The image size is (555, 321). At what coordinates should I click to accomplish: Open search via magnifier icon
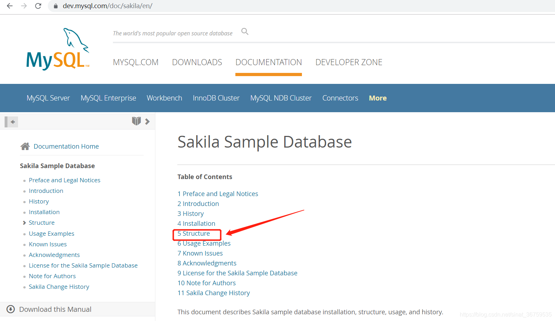(245, 31)
